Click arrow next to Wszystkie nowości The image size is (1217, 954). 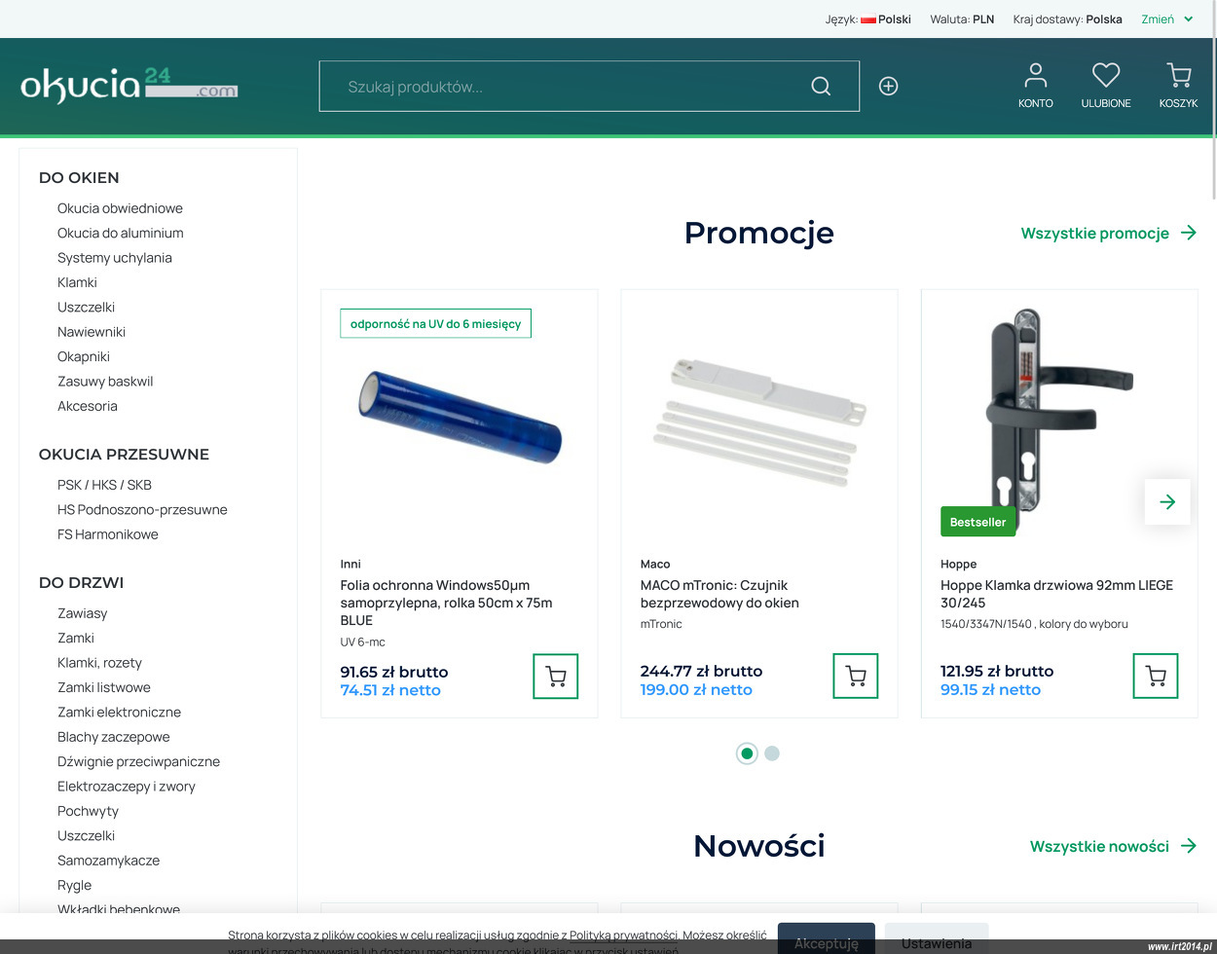pos(1189,846)
